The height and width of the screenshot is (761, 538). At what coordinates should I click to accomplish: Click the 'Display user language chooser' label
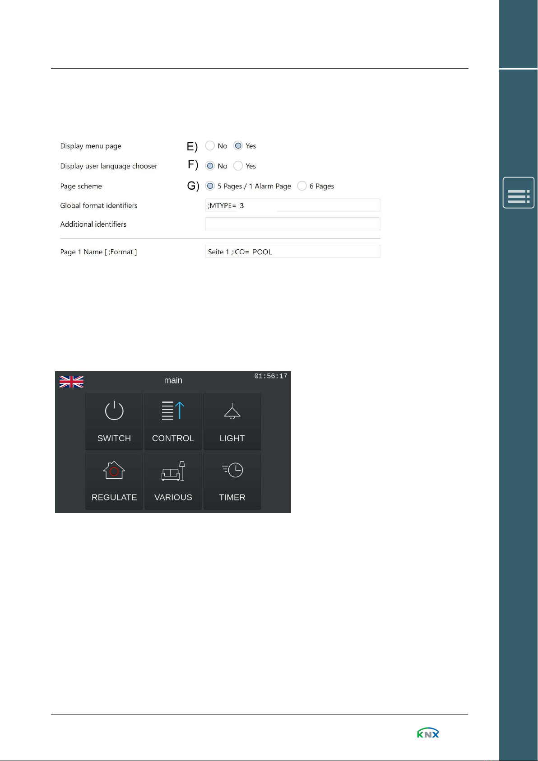[x=109, y=166]
